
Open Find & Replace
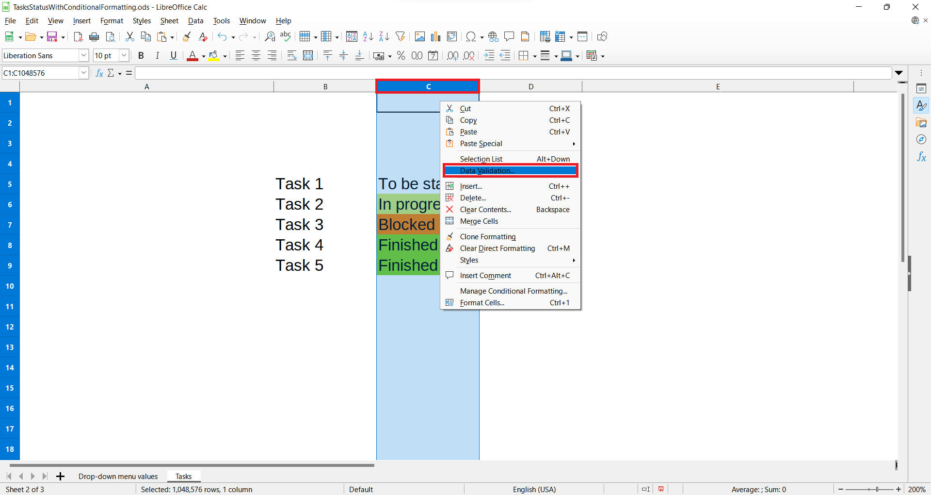[x=270, y=37]
